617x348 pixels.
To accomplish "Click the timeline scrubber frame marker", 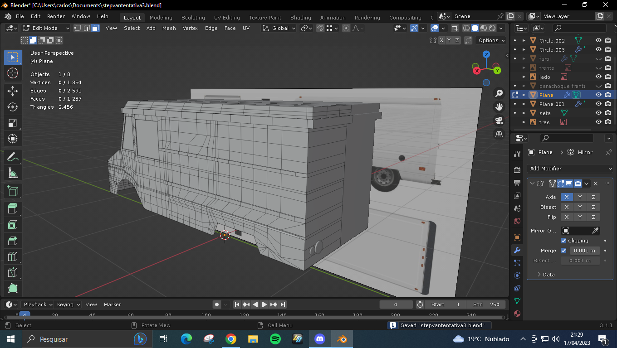I will (25, 315).
